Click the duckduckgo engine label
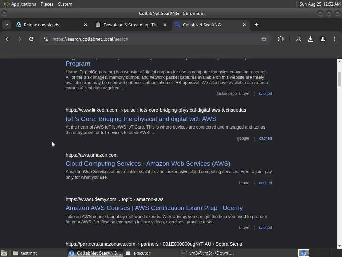The height and width of the screenshot is (257, 342). click(226, 94)
